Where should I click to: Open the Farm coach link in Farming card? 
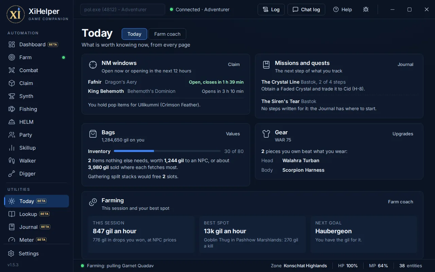click(401, 202)
